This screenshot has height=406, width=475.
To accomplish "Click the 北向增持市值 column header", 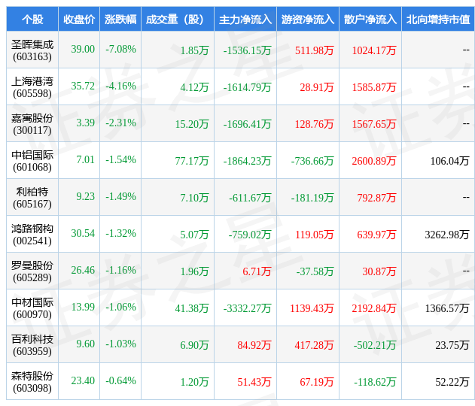I will tap(438, 20).
